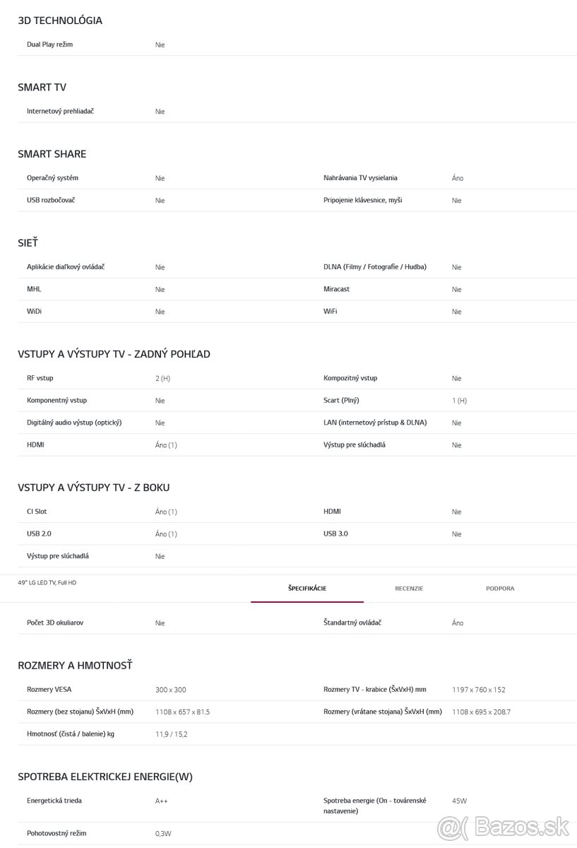Click the Scart (Plný) row label
This screenshot has width=577, height=848.
pyautogui.click(x=341, y=401)
